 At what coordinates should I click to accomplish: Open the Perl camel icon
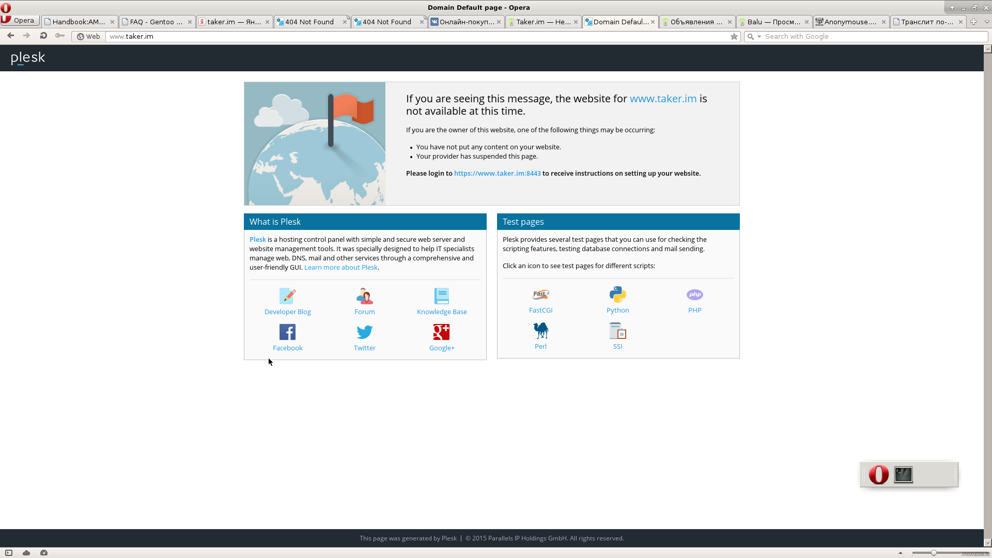tap(540, 331)
